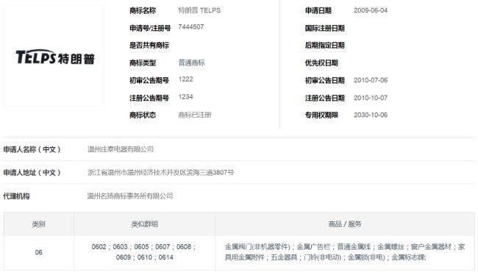Click the 类似群组 column header
478x272 pixels.
(x=144, y=224)
